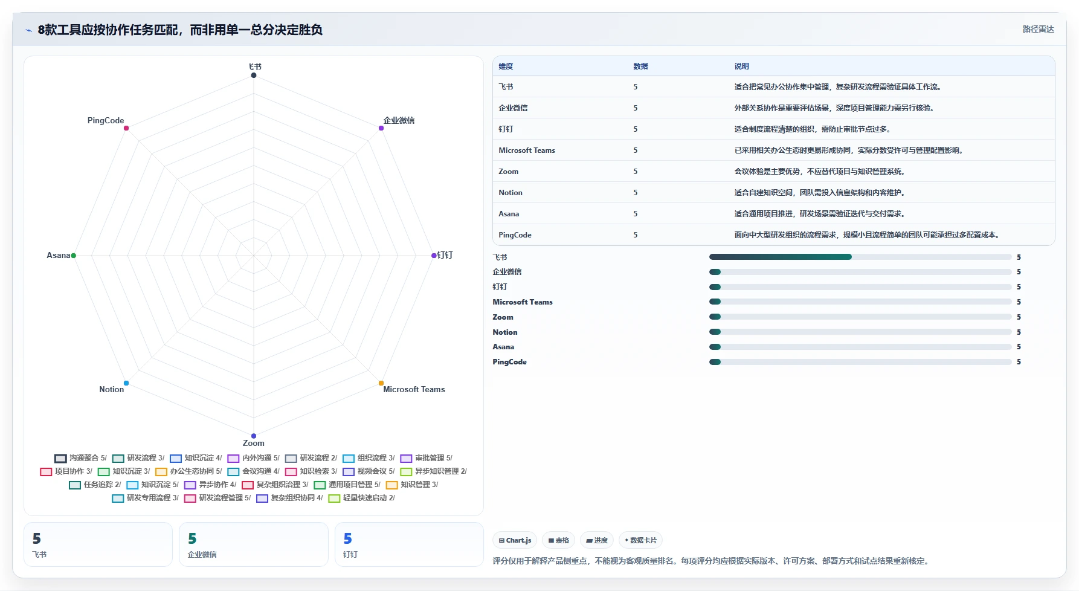Click the 钉钉 radar data point

pos(434,256)
